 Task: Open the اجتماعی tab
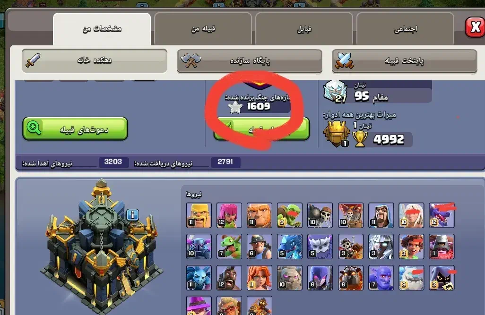(405, 29)
